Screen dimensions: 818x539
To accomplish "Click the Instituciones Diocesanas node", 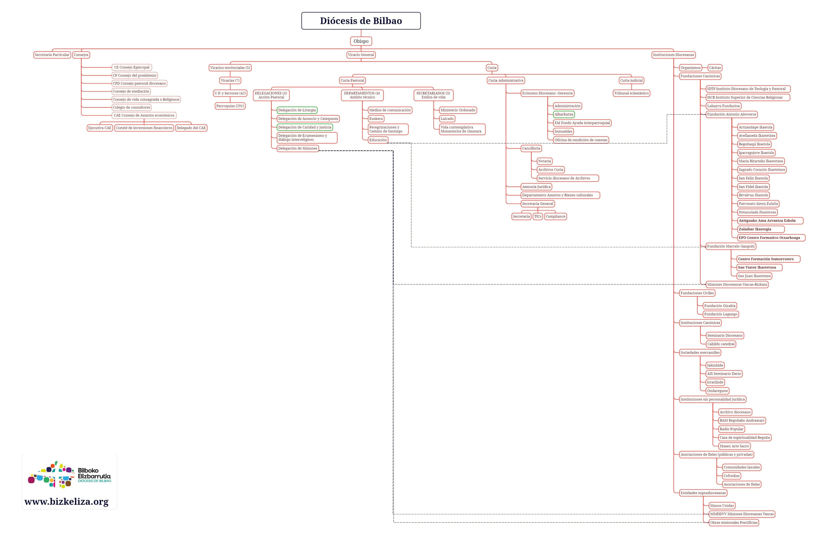I will pos(673,55).
